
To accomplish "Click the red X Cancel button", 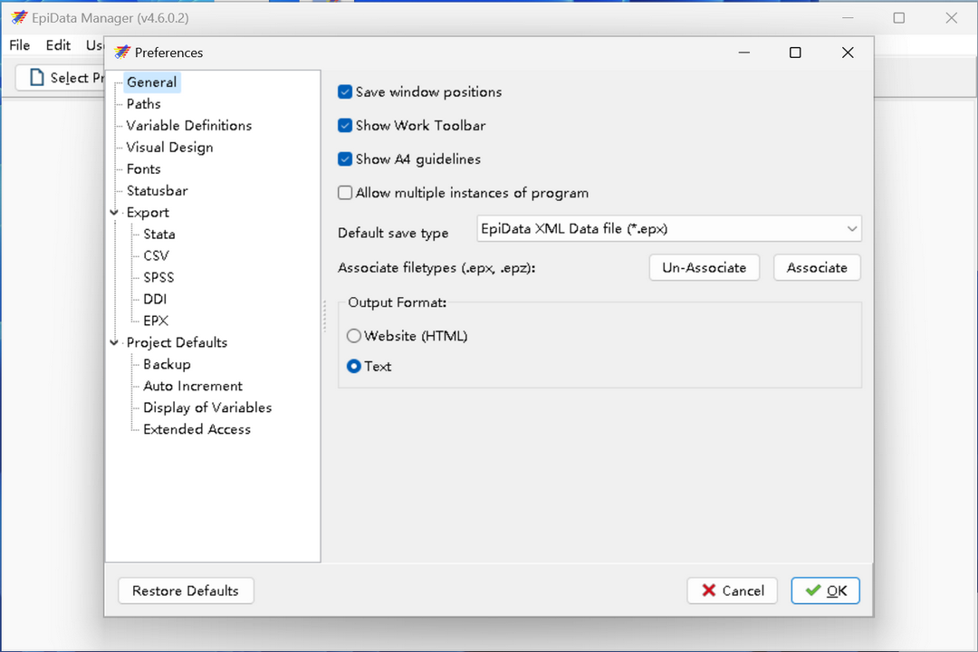I will coord(732,590).
